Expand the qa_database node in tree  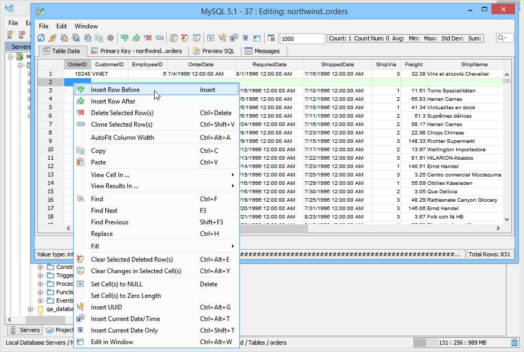tap(30, 309)
